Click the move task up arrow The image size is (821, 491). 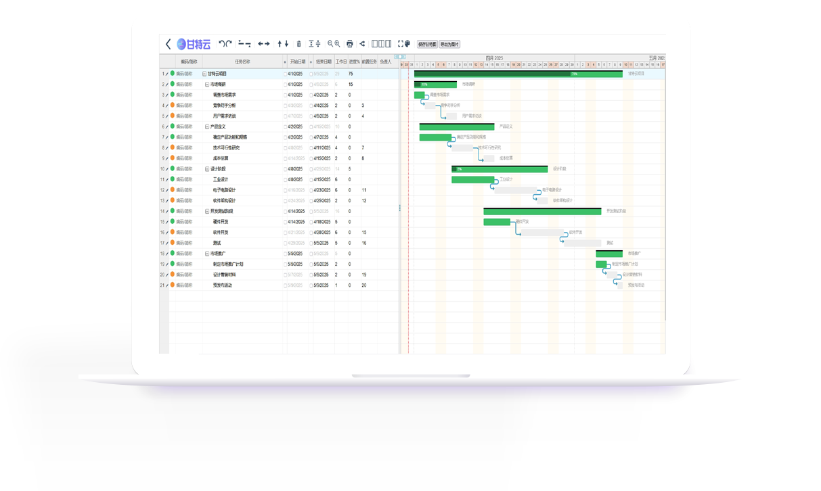(280, 44)
